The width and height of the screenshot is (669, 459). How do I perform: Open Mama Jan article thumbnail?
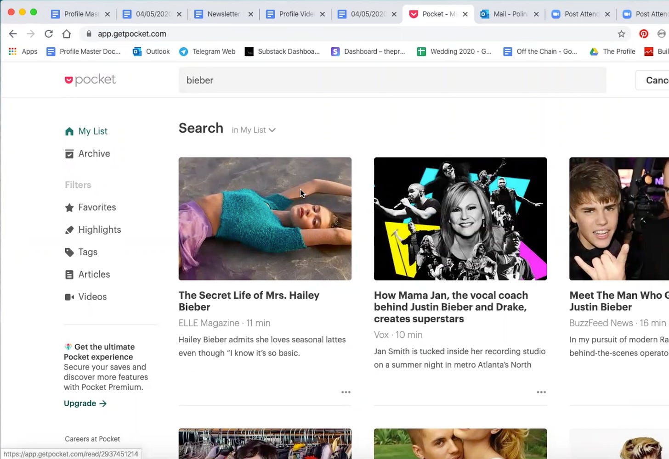click(460, 218)
